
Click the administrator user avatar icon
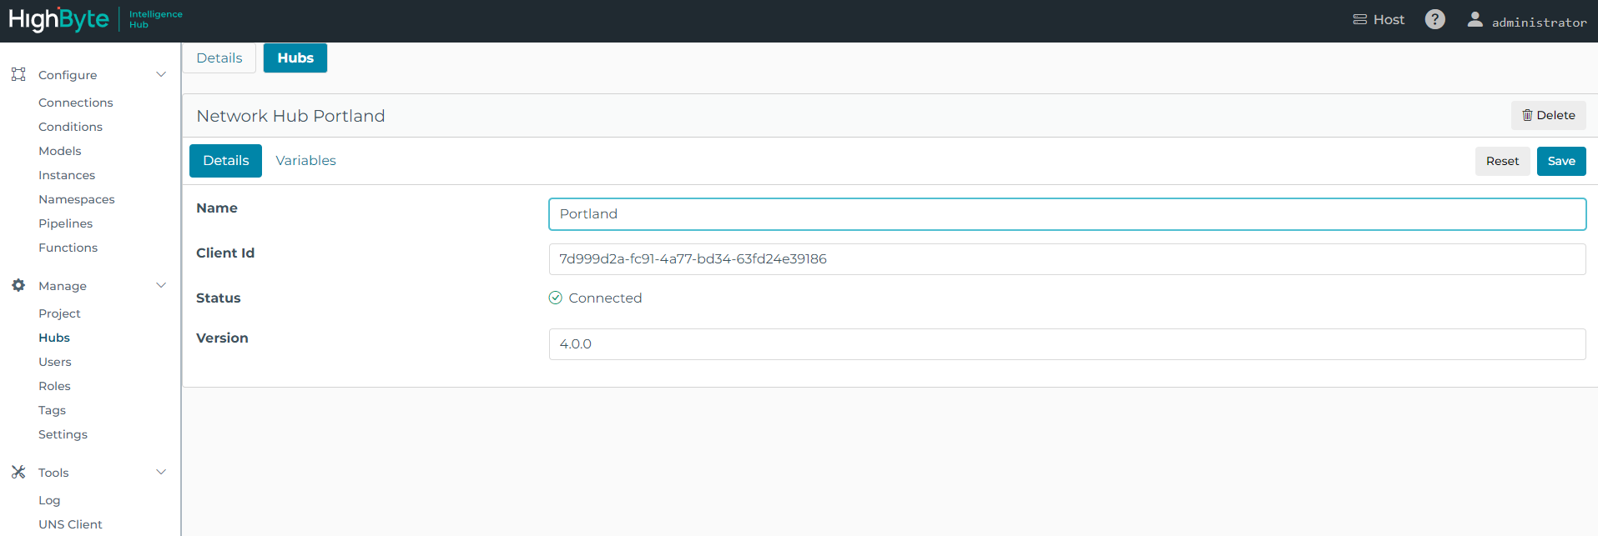coord(1474,19)
